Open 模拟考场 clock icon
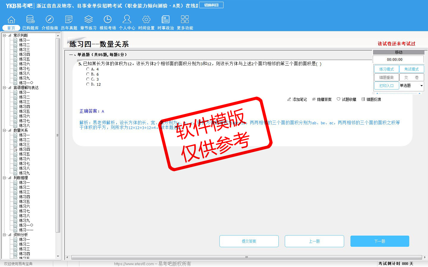 (108, 20)
